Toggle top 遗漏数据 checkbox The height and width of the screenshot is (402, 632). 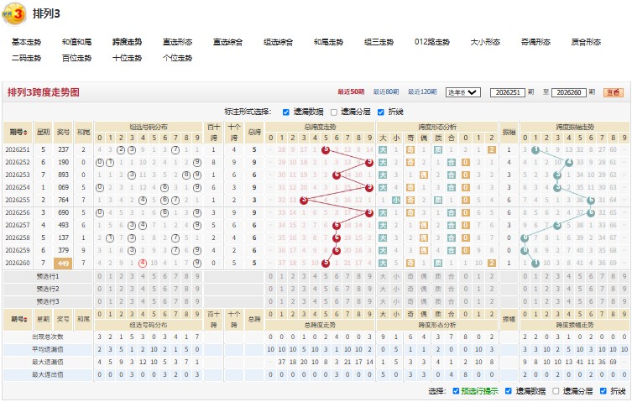(285, 112)
